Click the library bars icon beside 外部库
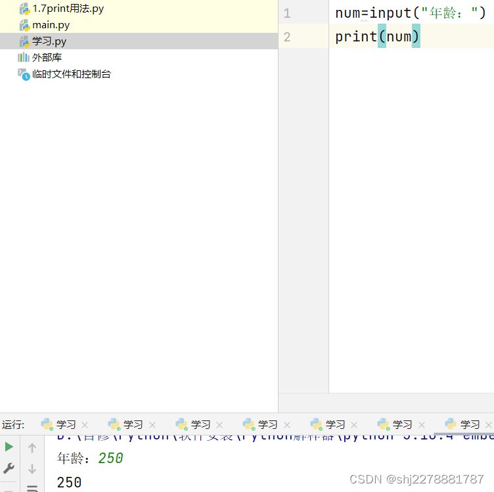This screenshot has height=492, width=494. pos(23,57)
